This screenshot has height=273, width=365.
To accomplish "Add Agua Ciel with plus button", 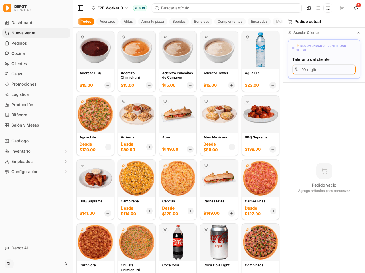I will [273, 85].
